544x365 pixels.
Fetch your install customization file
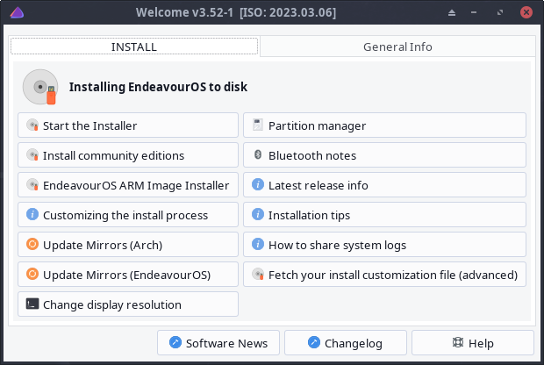(x=384, y=275)
